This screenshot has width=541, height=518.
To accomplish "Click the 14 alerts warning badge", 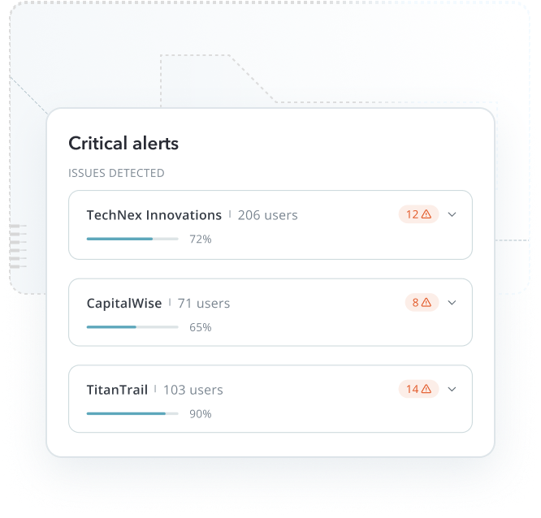I will (x=418, y=389).
